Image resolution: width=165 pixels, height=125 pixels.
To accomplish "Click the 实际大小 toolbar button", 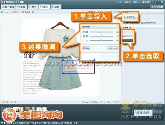I will [15, 12].
